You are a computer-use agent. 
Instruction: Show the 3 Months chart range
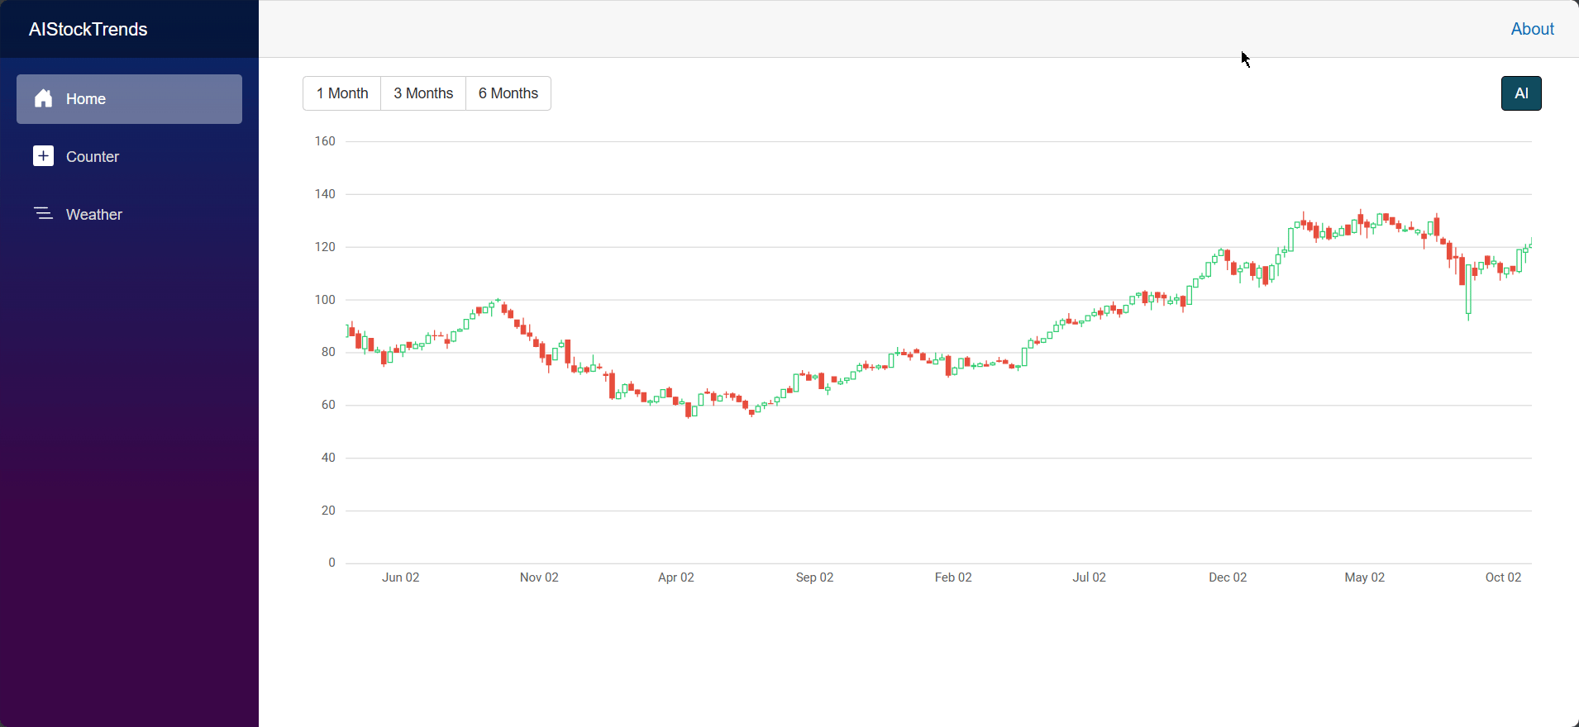pos(423,93)
